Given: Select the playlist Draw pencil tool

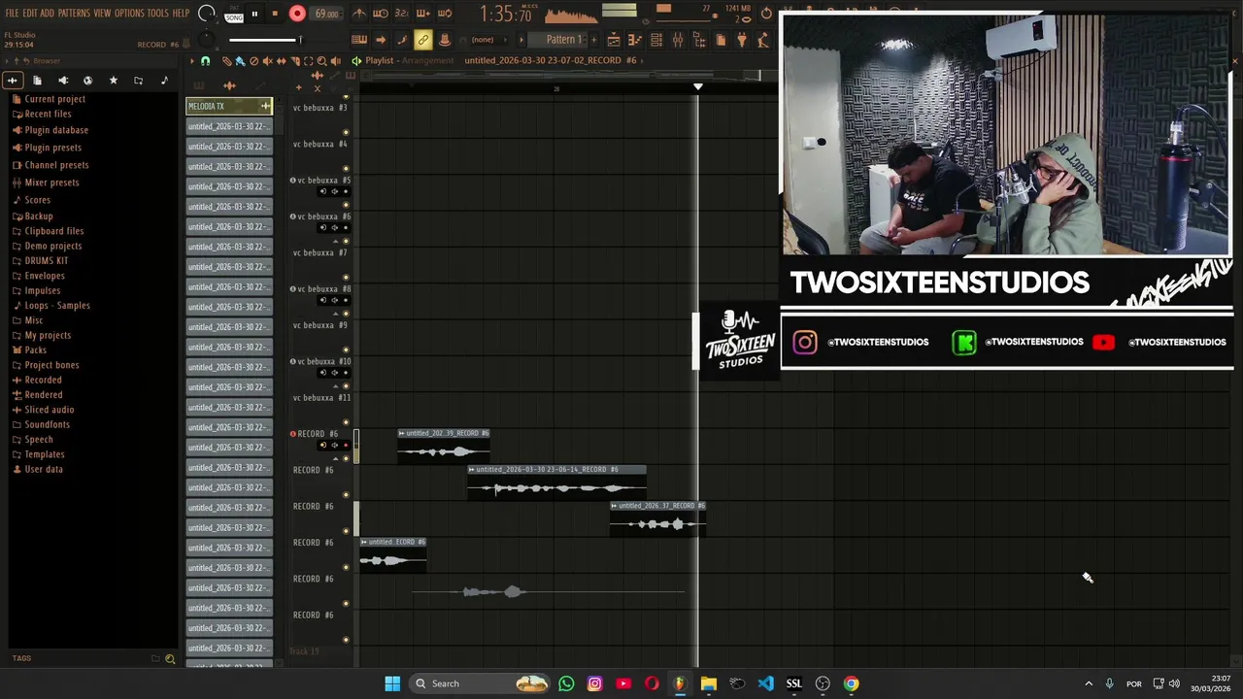Looking at the screenshot, I should (x=227, y=61).
